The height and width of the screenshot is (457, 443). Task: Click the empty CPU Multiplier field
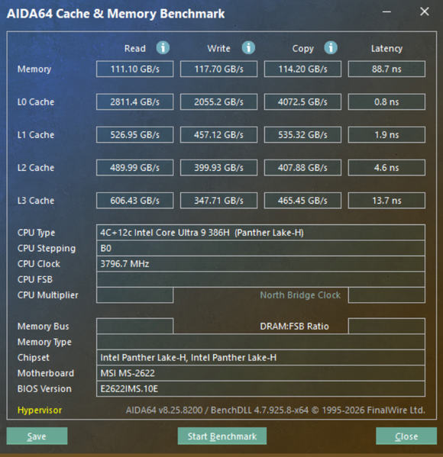[x=135, y=295]
